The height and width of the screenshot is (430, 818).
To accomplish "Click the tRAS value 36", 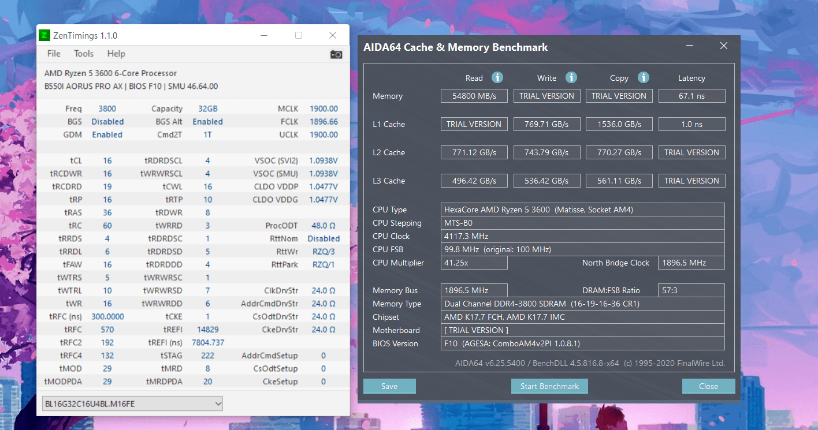I will (x=107, y=212).
